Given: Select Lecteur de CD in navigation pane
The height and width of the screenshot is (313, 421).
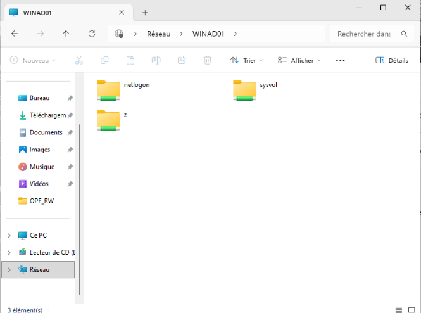Looking at the screenshot, I should pyautogui.click(x=46, y=253).
